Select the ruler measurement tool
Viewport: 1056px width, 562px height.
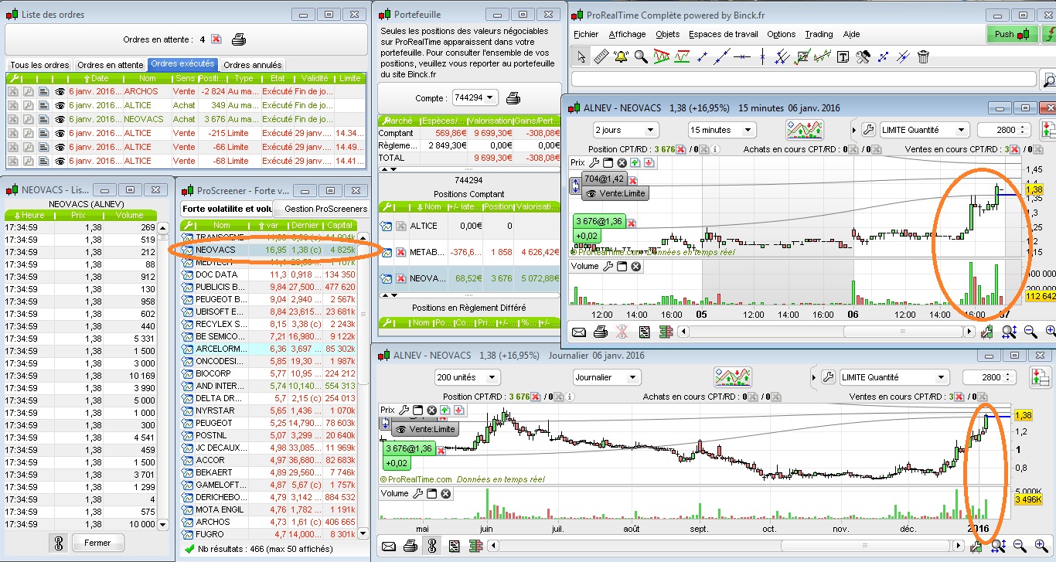pos(601,56)
